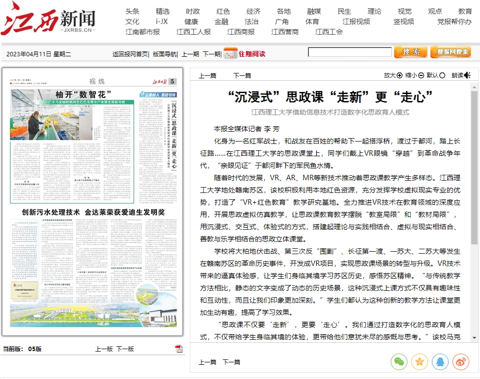The height and width of the screenshot is (379, 480).
Task: Open the 时政 section
Action: click(193, 11)
